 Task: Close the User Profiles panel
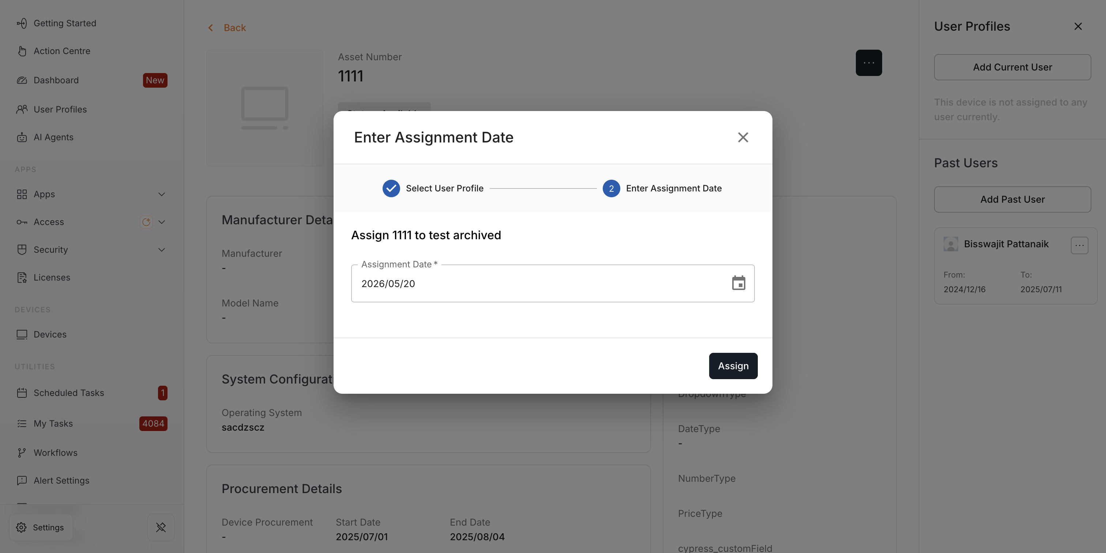point(1078,26)
